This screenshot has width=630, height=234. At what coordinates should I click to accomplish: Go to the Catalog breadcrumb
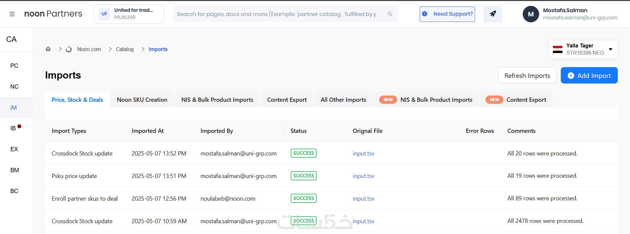[125, 49]
